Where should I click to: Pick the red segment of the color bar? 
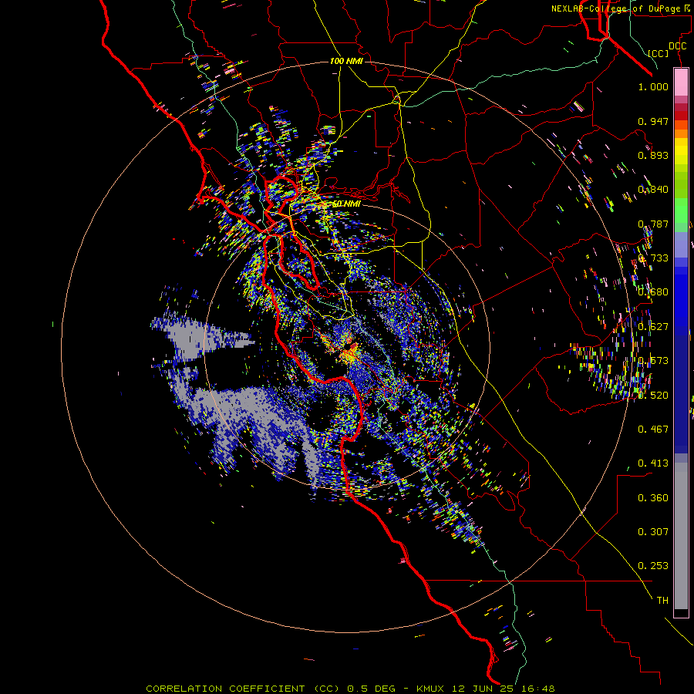681,116
